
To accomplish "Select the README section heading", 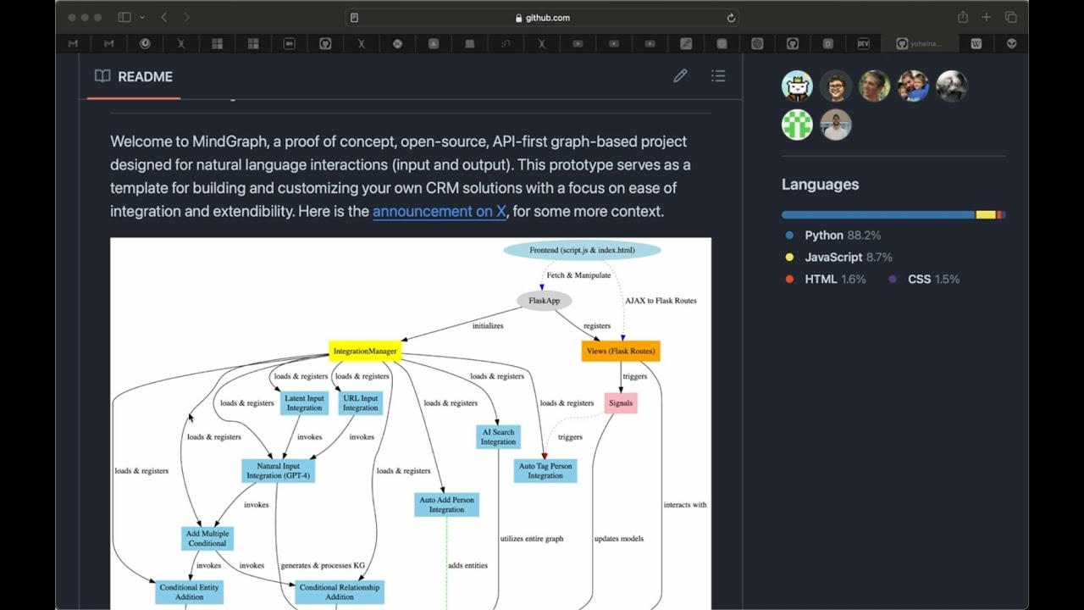I will (144, 76).
